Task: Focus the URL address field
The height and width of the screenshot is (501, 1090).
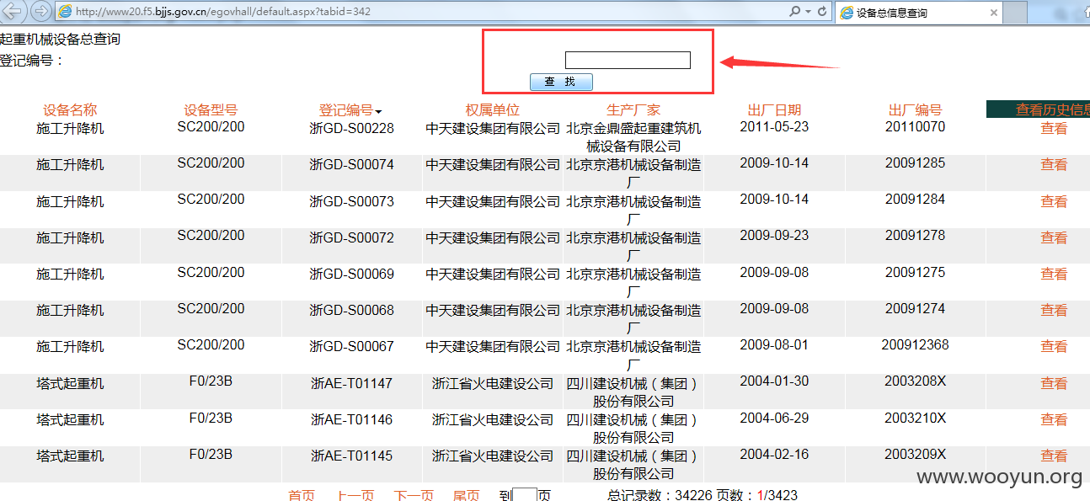Action: tap(421, 12)
